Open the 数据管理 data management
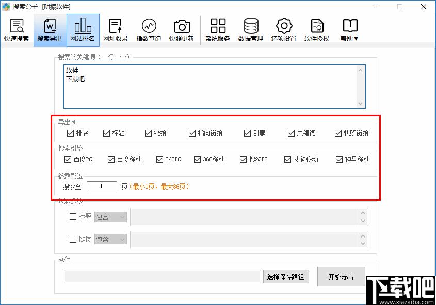Image resolution: width=436 pixels, height=305 pixels. pos(251,30)
